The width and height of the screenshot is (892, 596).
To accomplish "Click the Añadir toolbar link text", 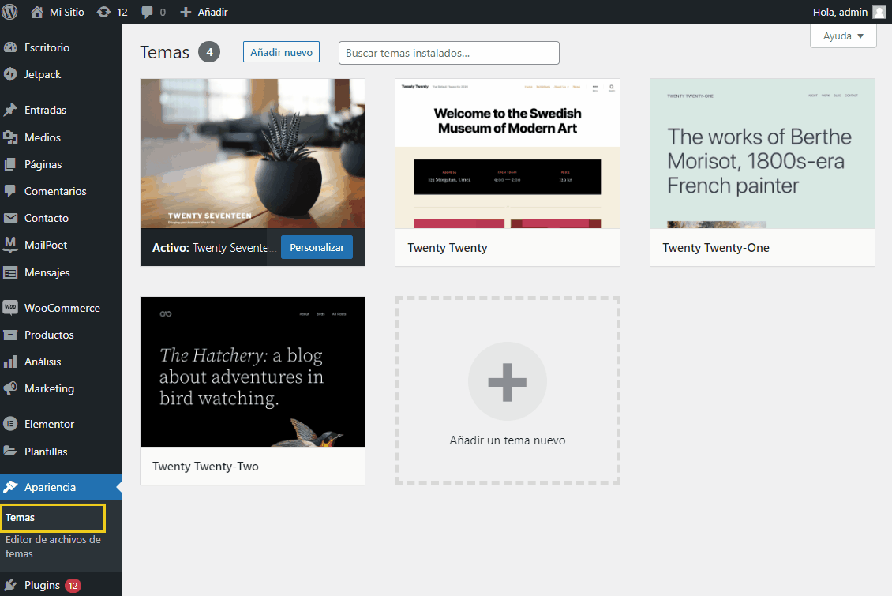I will click(213, 12).
